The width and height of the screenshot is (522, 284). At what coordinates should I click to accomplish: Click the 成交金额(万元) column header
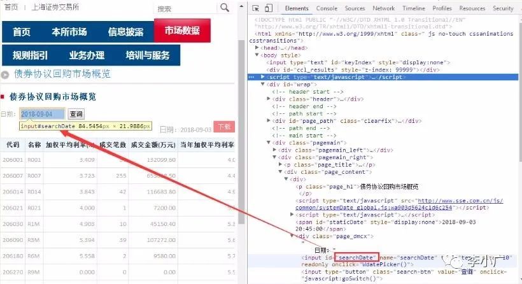(x=153, y=145)
